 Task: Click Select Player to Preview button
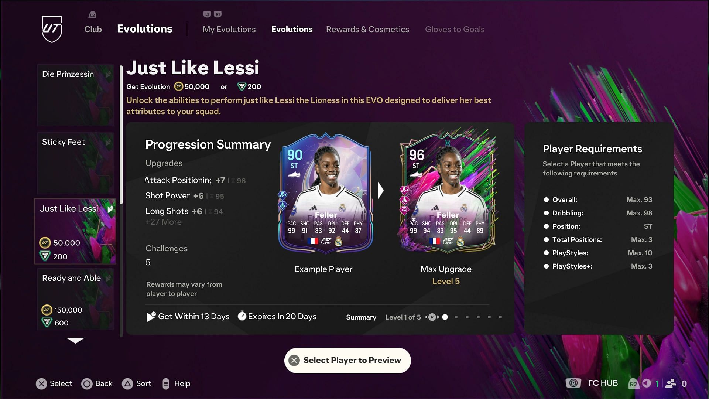pos(347,360)
